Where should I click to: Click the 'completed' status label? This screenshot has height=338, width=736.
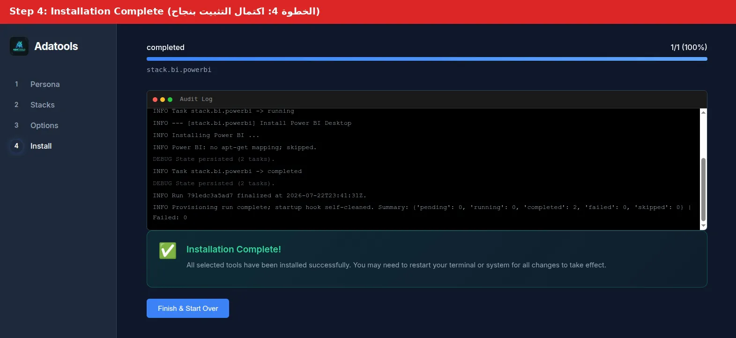(165, 47)
